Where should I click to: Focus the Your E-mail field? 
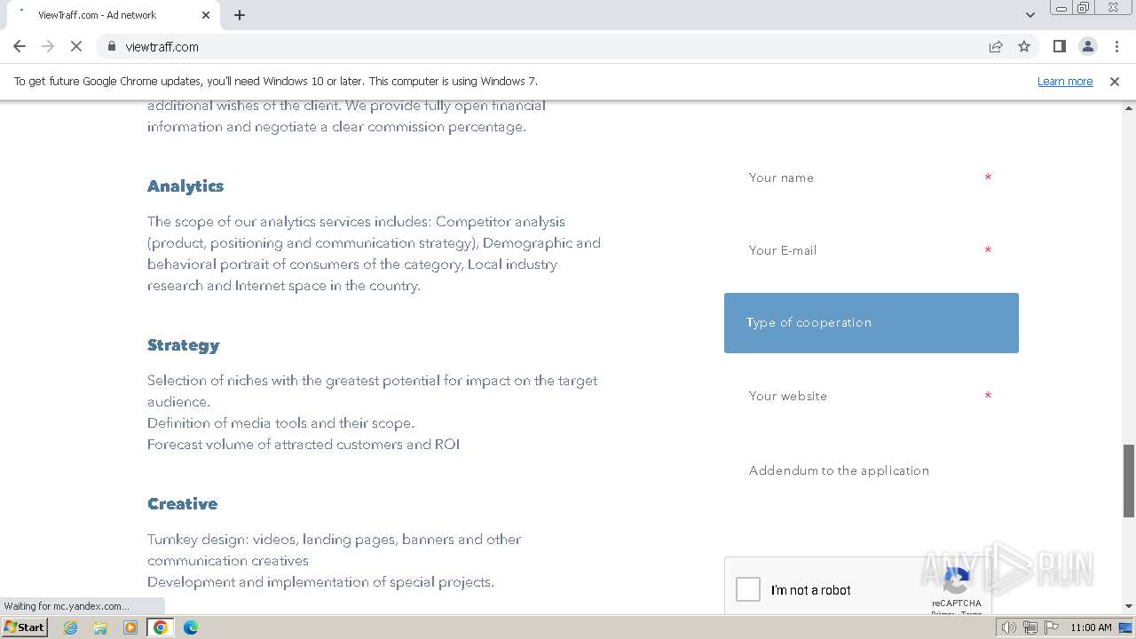pos(871,250)
